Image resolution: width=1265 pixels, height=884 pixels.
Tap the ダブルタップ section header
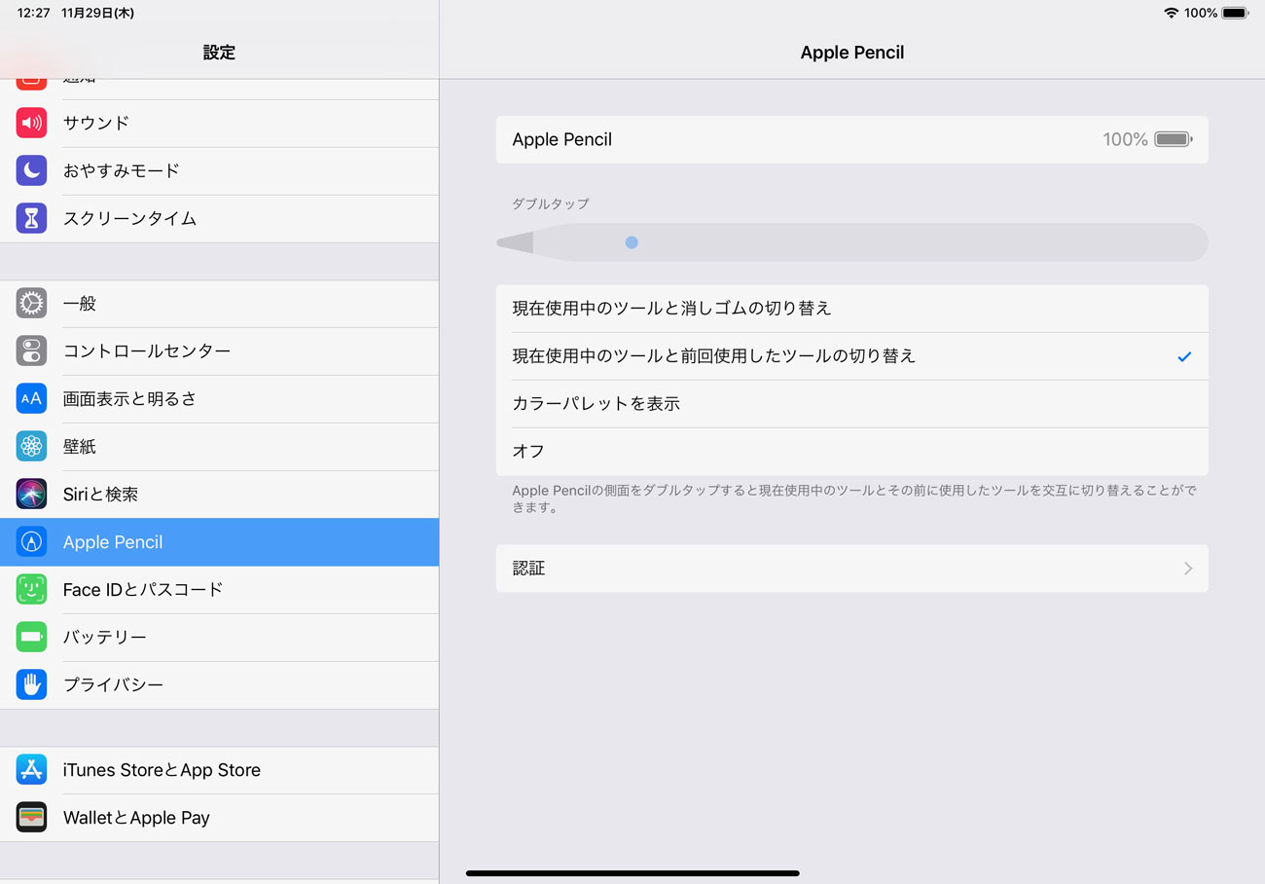click(551, 203)
